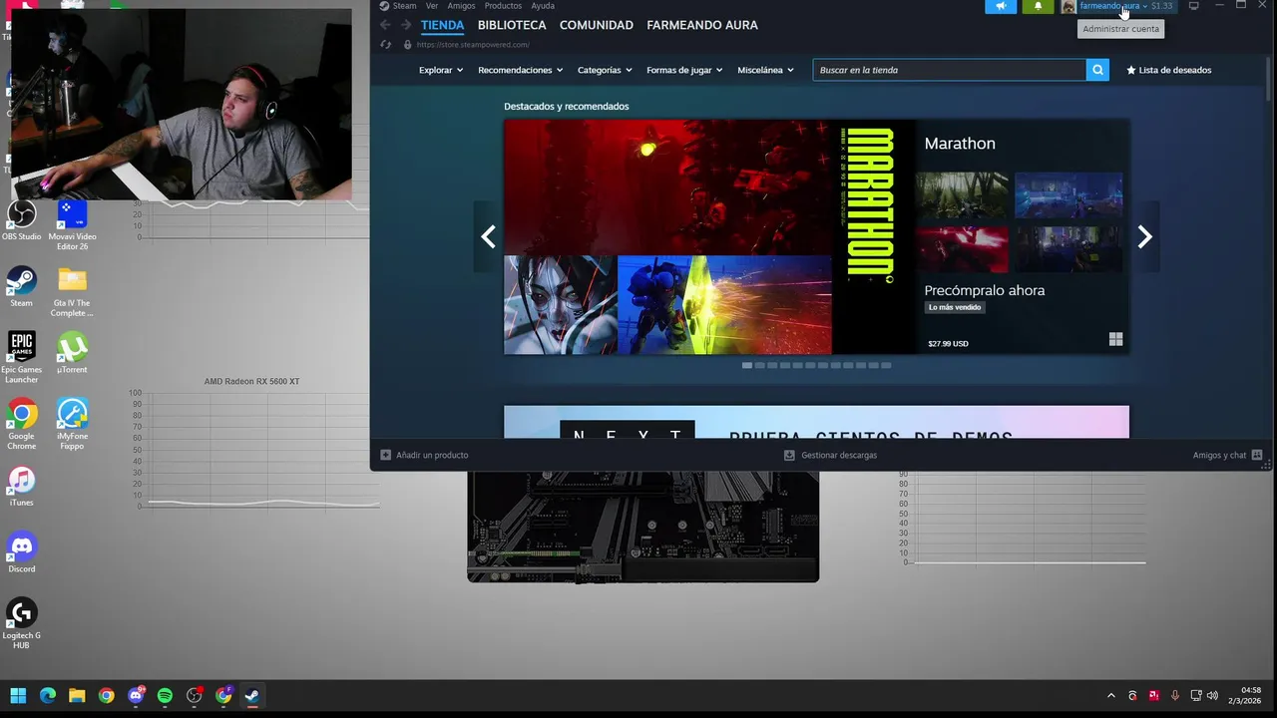Screen dimensions: 1277x718
Task: Switch Steam to Big Picture mode
Action: (x=1193, y=6)
